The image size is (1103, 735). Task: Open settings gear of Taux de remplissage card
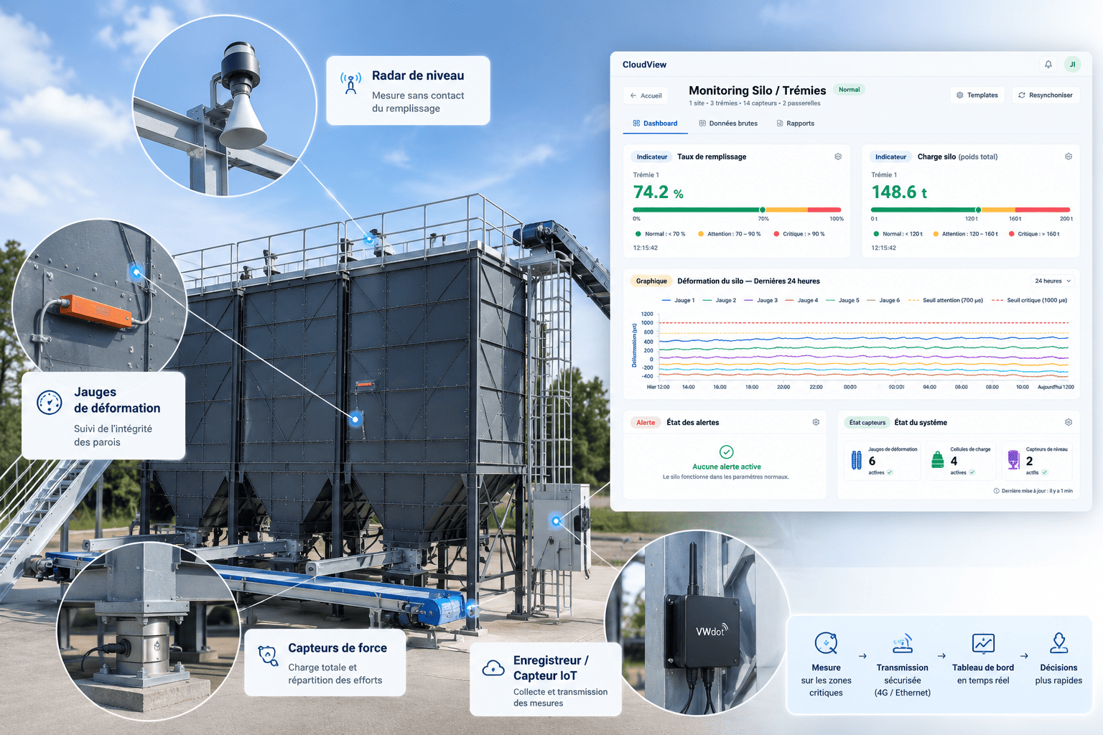click(x=838, y=156)
